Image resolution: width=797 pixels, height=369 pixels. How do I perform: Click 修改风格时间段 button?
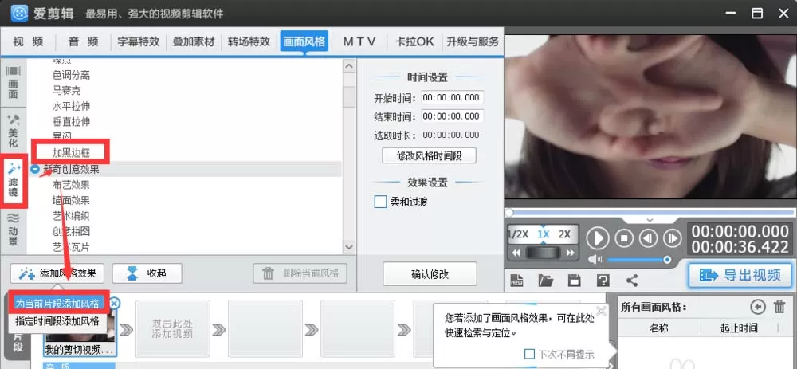click(429, 155)
